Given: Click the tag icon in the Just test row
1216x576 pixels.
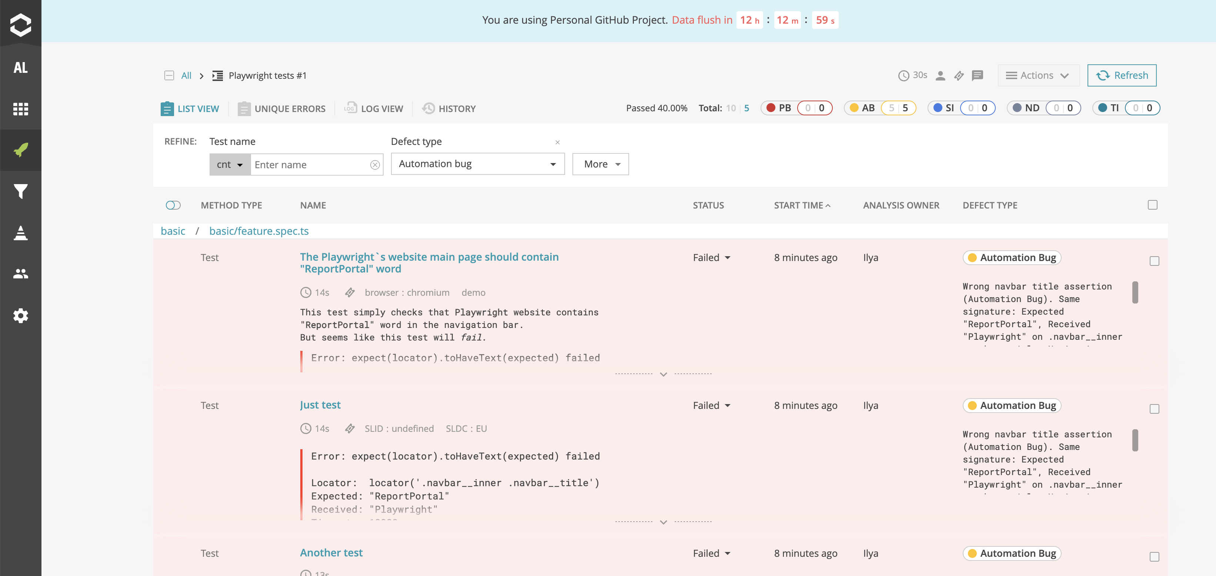Looking at the screenshot, I should tap(350, 428).
